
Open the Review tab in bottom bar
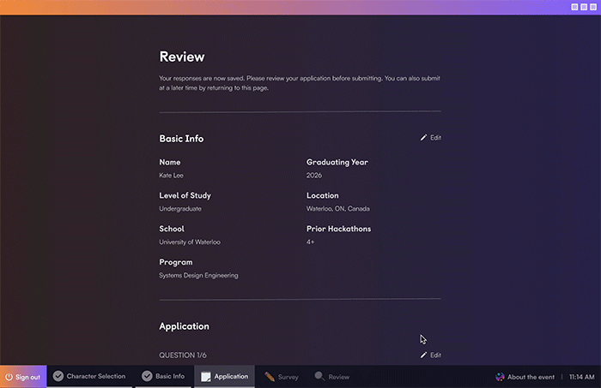pyautogui.click(x=332, y=377)
